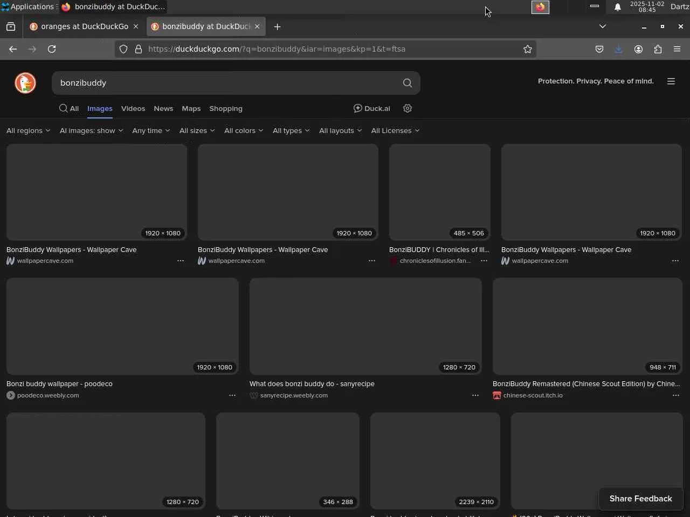Open more options for chroniclesofillusion result
The width and height of the screenshot is (690, 517).
pos(484,261)
